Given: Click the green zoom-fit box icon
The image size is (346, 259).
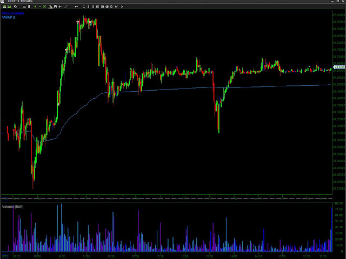Looking at the screenshot, I should click(44, 6).
